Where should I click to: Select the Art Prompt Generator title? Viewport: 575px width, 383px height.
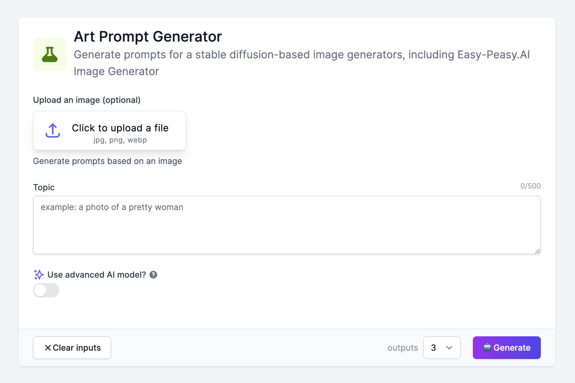pyautogui.click(x=148, y=36)
